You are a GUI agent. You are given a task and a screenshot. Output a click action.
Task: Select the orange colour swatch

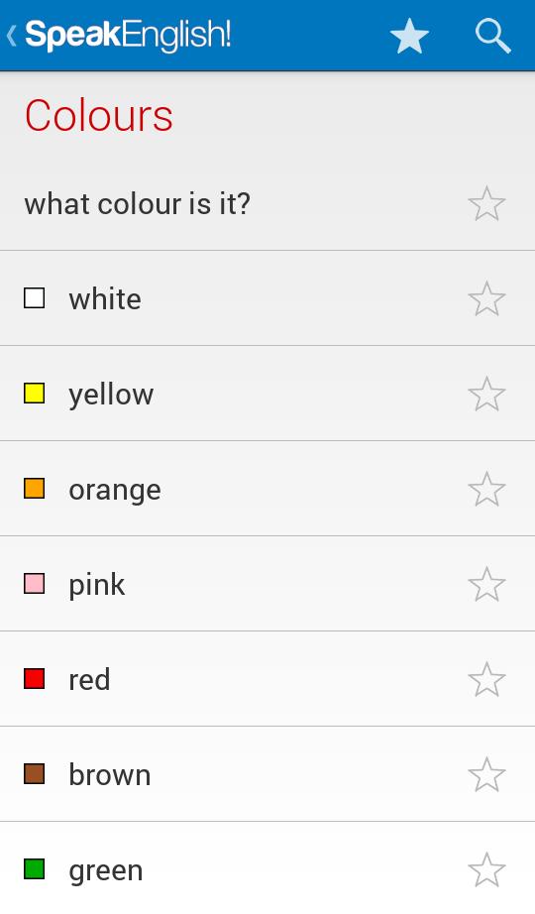point(35,488)
